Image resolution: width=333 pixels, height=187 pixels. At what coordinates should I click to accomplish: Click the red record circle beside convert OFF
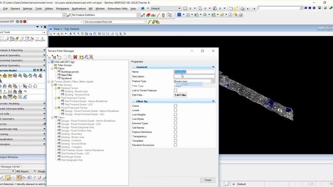pos(24,21)
